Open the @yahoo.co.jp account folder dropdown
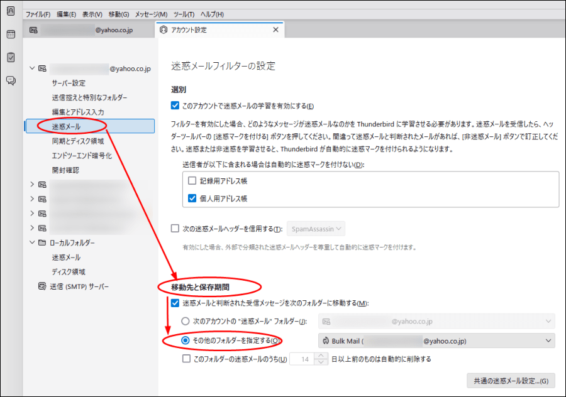Image resolution: width=566 pixels, height=397 pixels. click(436, 321)
